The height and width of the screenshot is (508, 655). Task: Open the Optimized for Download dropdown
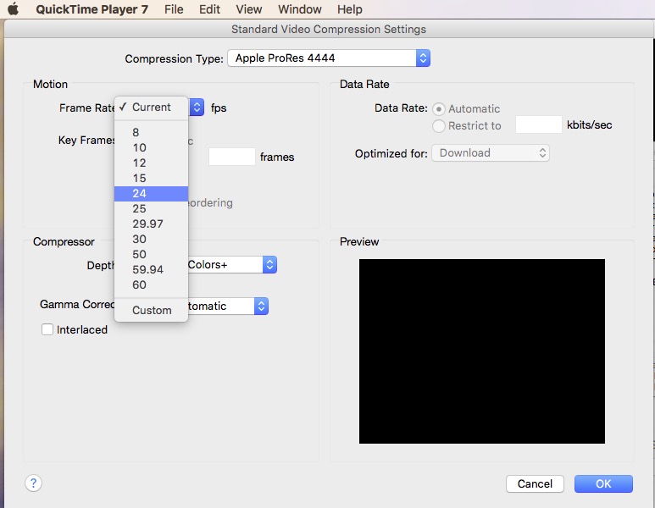tap(491, 152)
